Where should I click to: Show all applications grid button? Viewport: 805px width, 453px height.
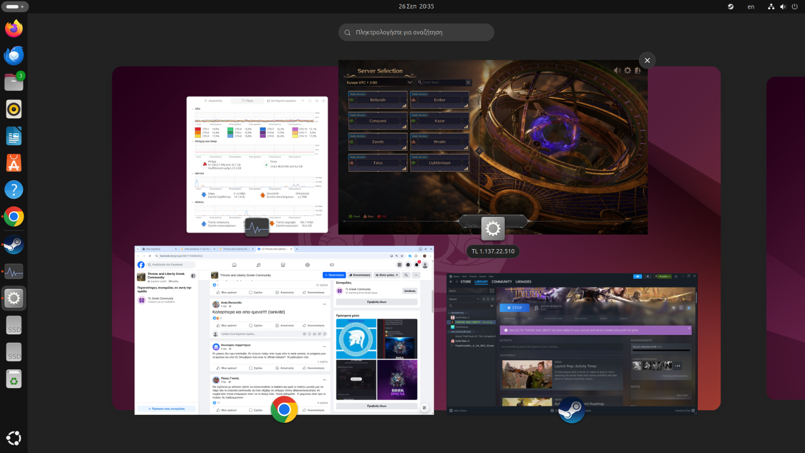[14, 438]
